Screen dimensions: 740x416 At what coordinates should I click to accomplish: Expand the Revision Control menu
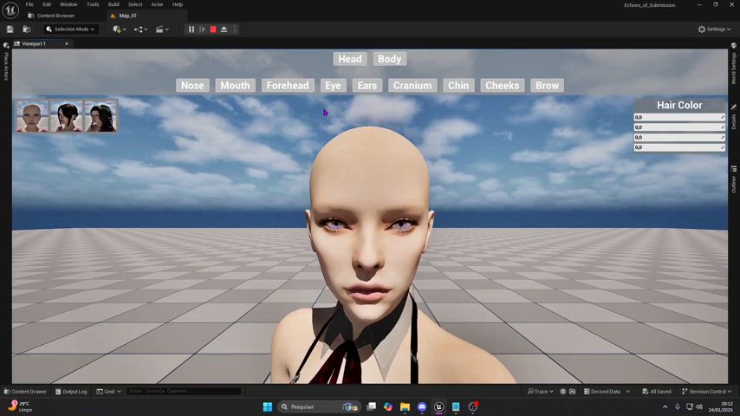(x=706, y=392)
